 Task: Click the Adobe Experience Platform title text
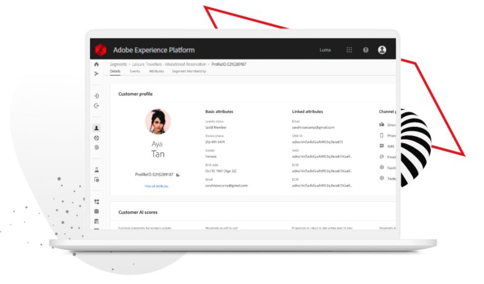point(153,50)
